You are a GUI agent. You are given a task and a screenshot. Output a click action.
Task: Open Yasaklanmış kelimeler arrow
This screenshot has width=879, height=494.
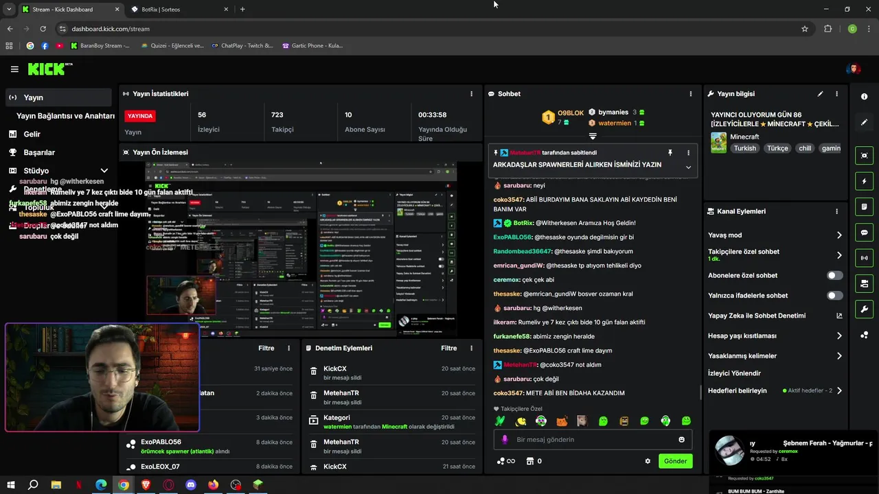pyautogui.click(x=839, y=356)
